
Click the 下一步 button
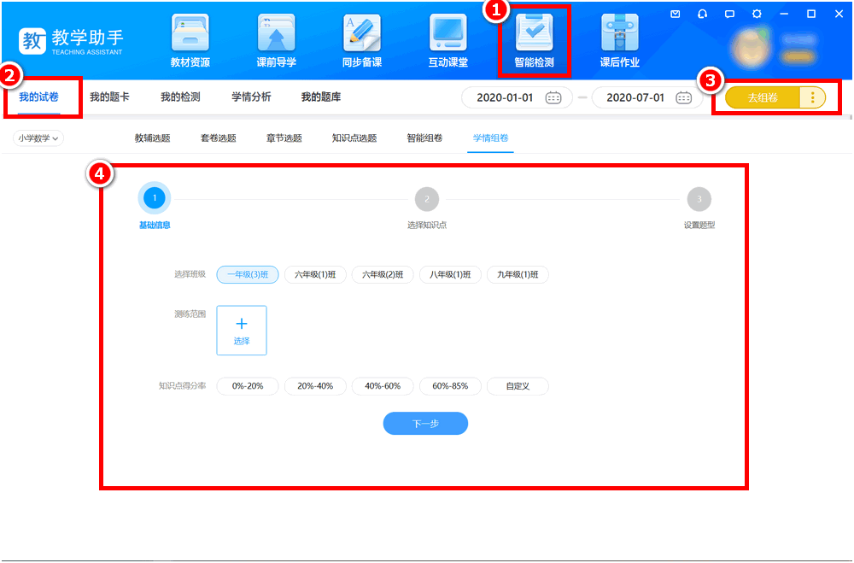[x=425, y=424]
